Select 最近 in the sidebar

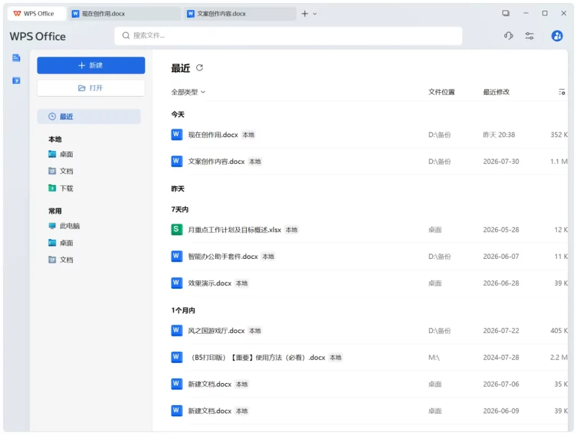pos(88,116)
